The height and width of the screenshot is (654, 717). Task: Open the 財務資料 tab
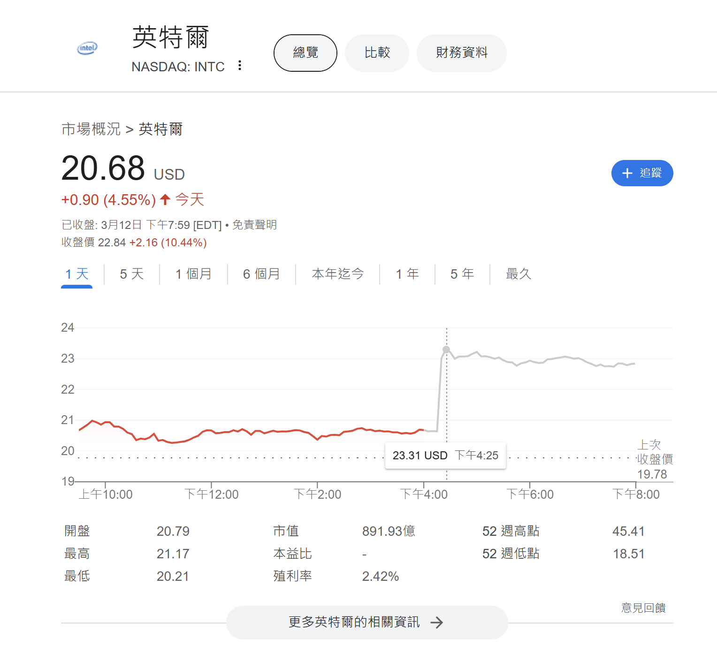pos(462,53)
